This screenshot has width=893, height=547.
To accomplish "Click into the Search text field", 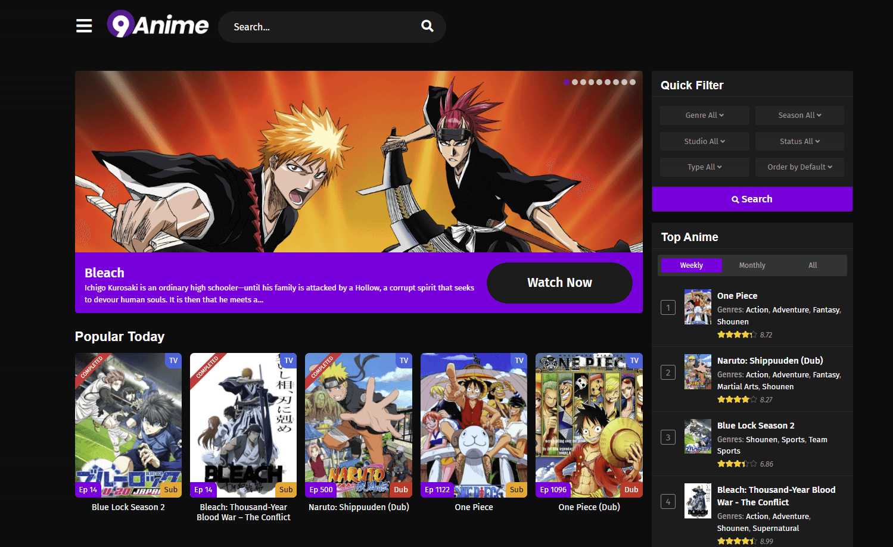I will pos(322,27).
